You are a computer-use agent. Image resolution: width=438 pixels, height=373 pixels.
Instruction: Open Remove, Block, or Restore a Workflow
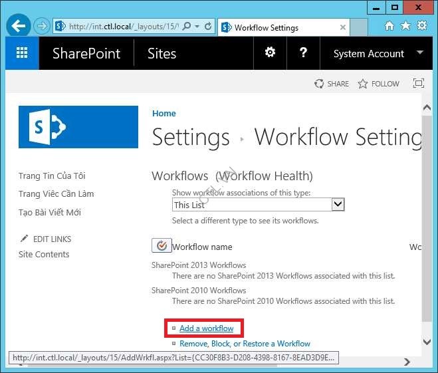245,344
